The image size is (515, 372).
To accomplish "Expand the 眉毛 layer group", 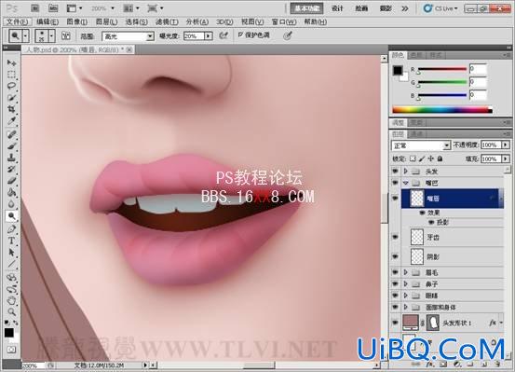I will (406, 272).
